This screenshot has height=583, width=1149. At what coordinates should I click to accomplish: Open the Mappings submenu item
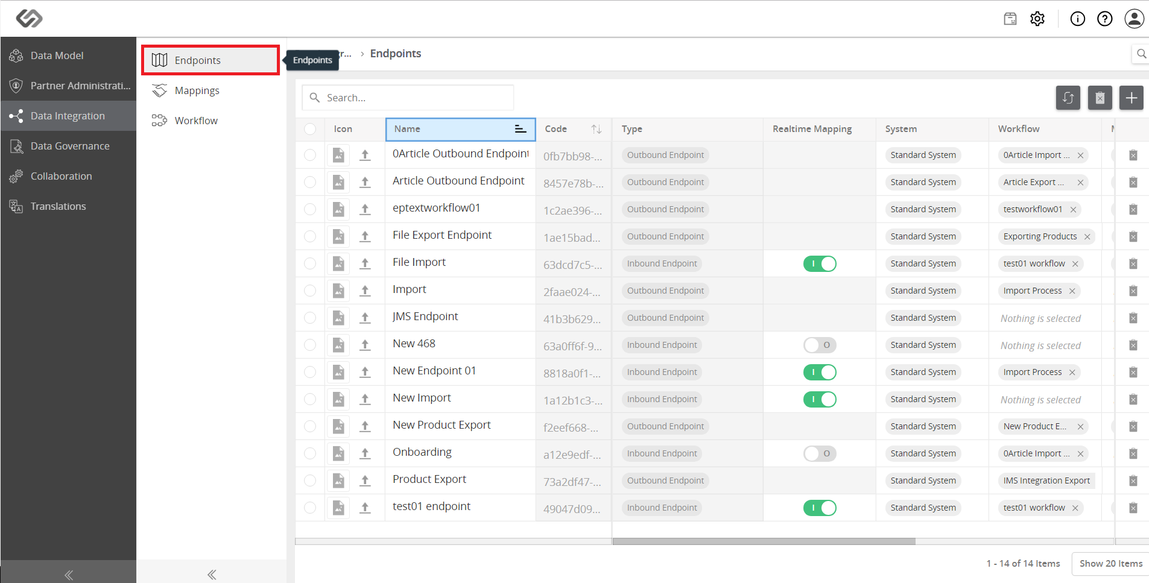(210, 90)
